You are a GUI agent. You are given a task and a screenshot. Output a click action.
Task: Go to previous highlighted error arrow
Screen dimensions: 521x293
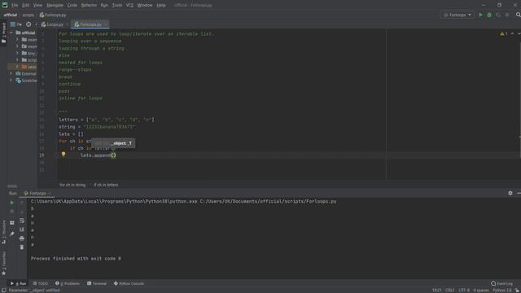tap(512, 34)
